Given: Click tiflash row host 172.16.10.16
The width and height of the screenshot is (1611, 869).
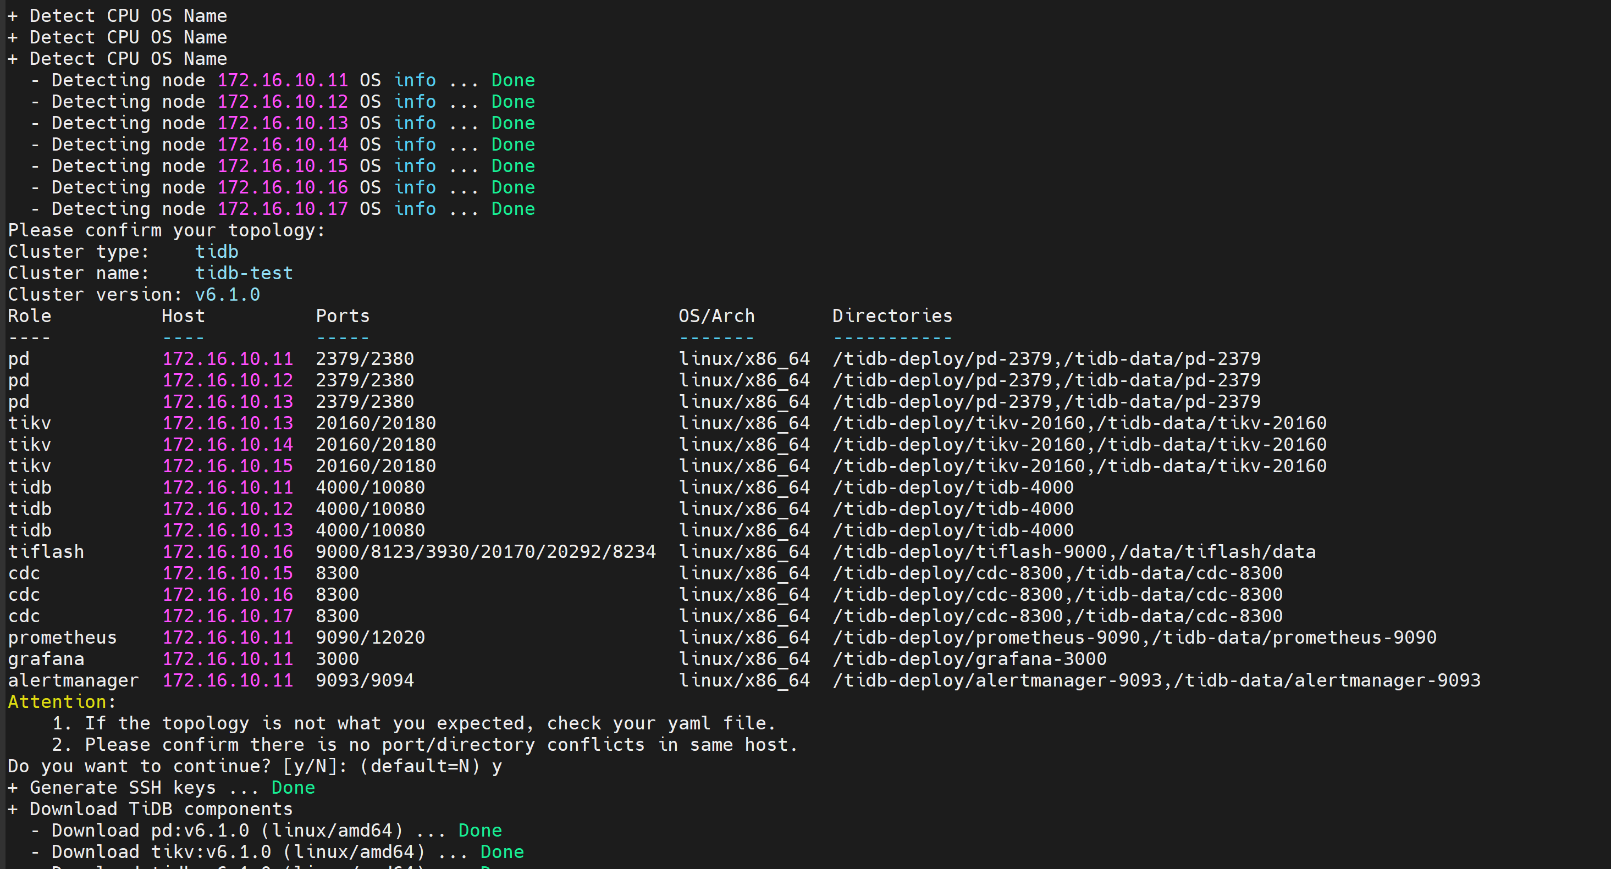Looking at the screenshot, I should 228,551.
